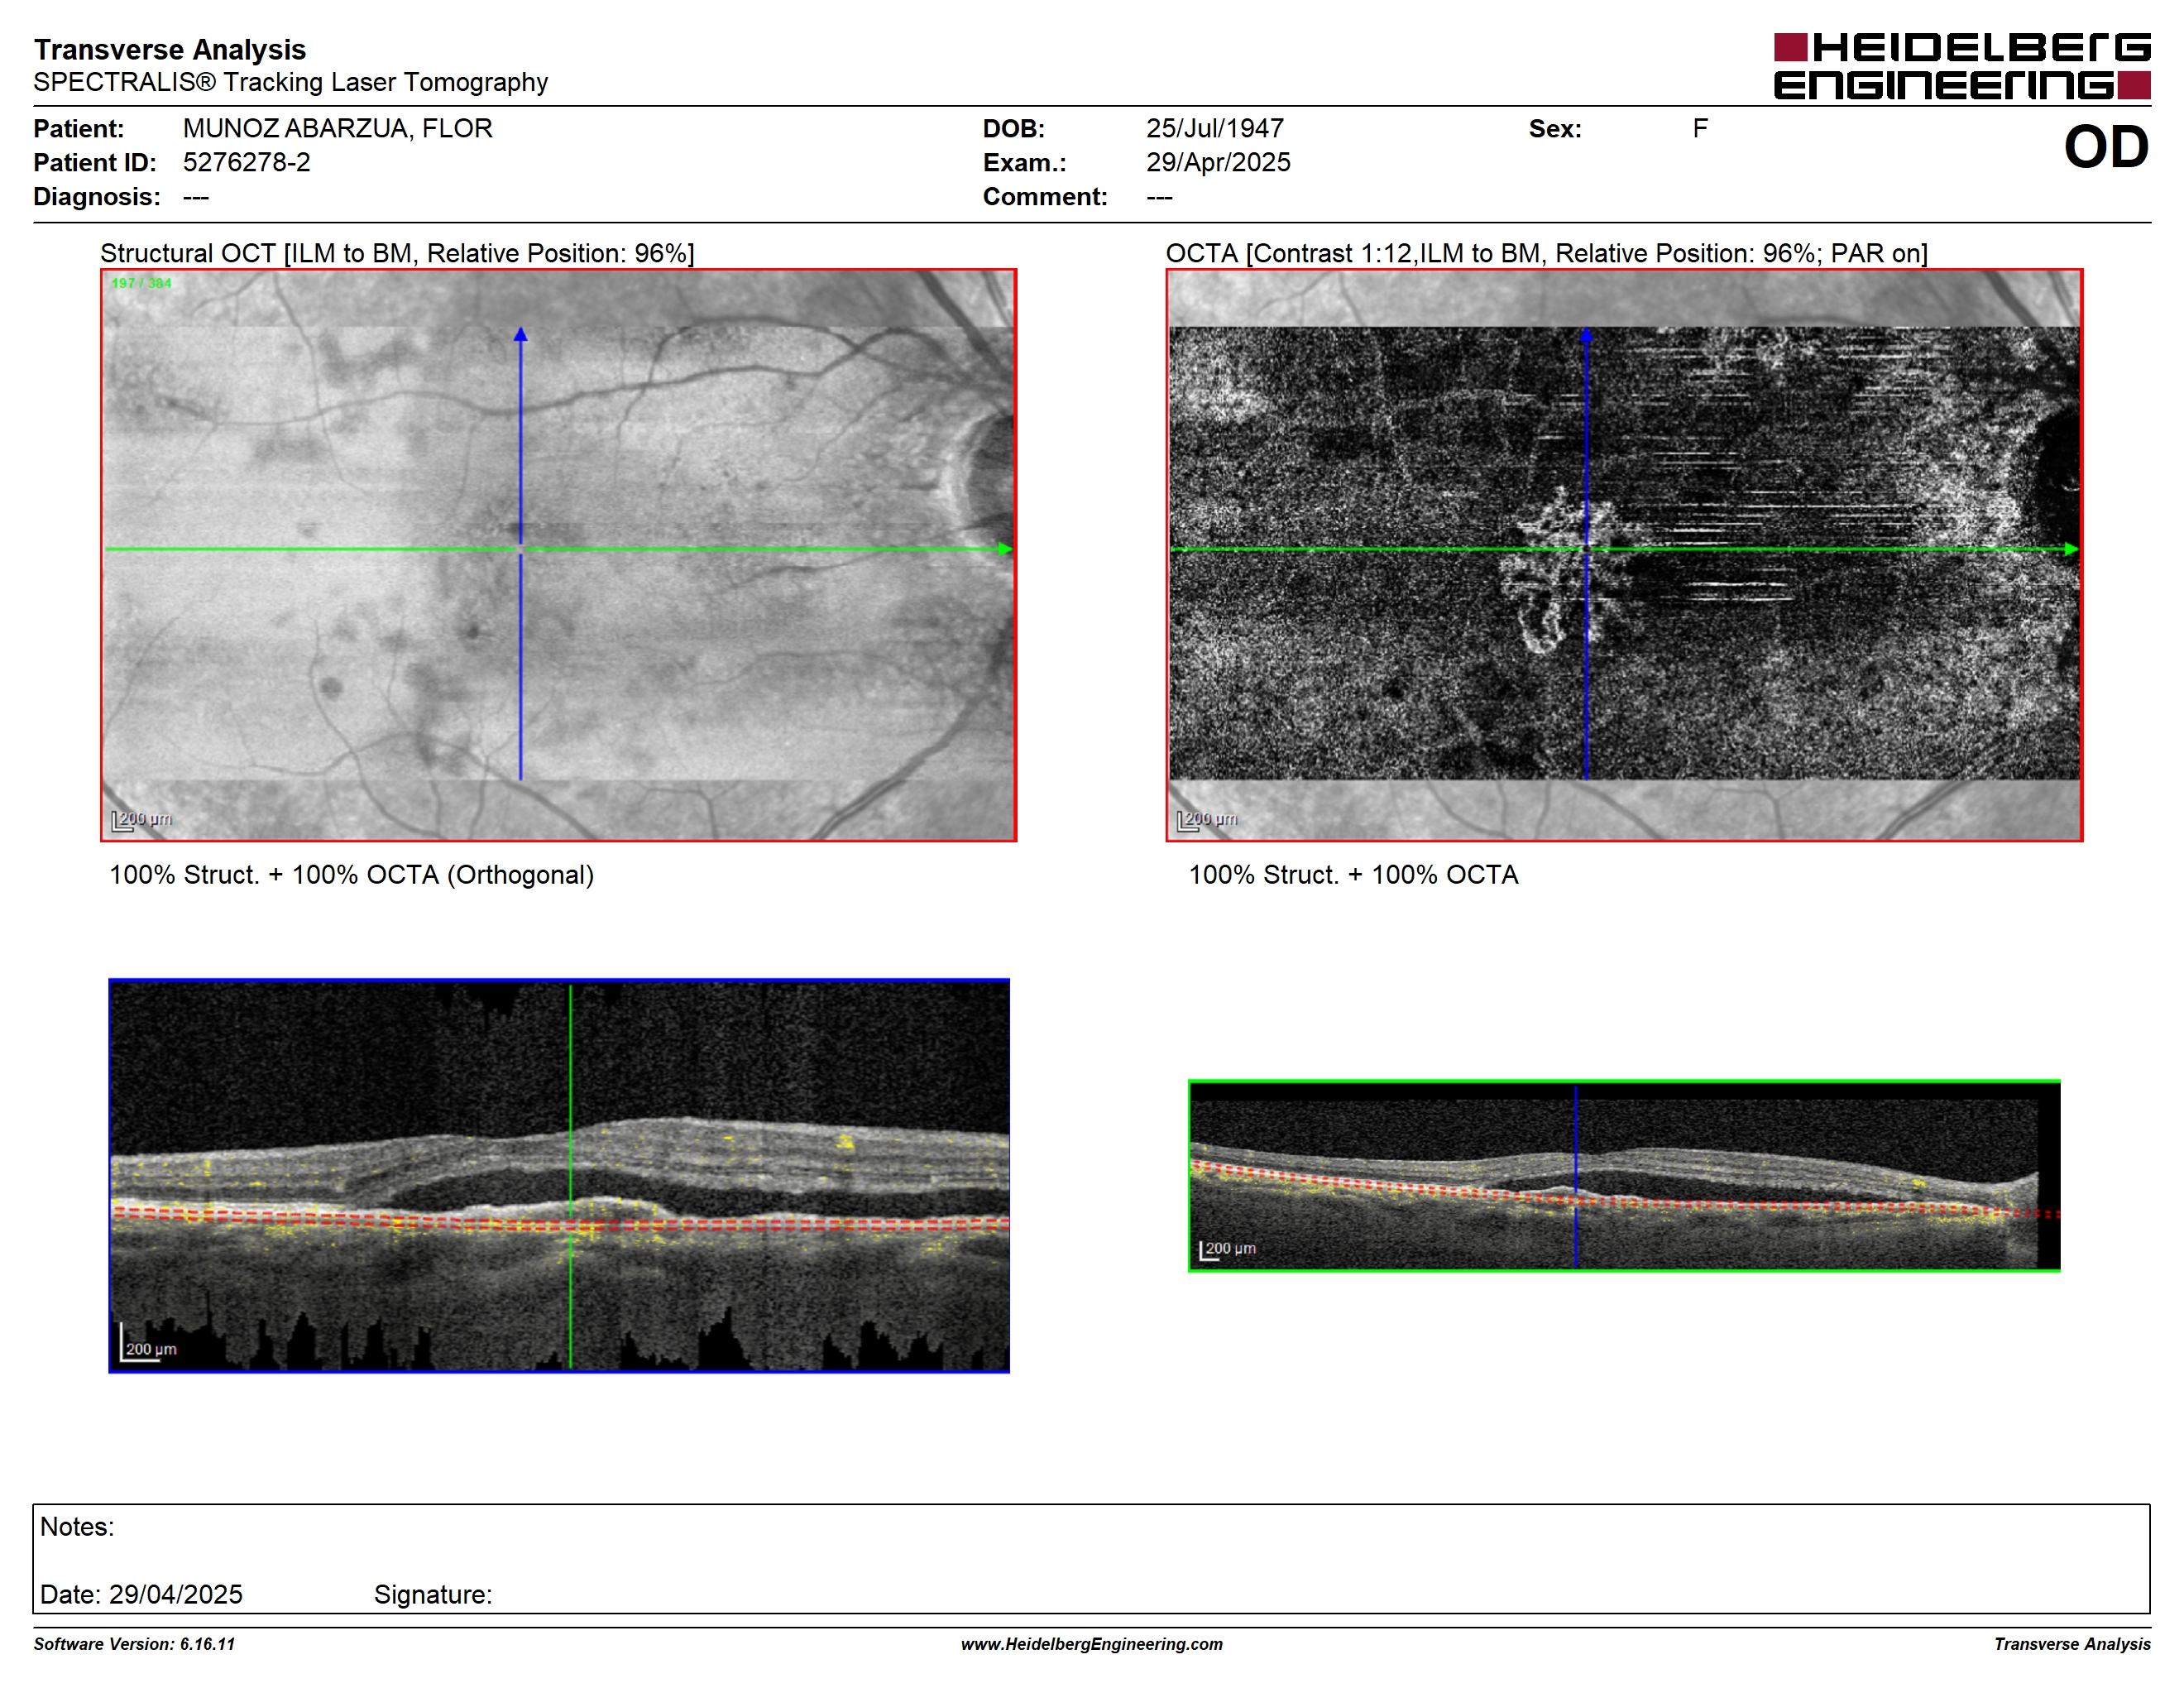
Task: Click the Signature: label
Action: point(433,1595)
